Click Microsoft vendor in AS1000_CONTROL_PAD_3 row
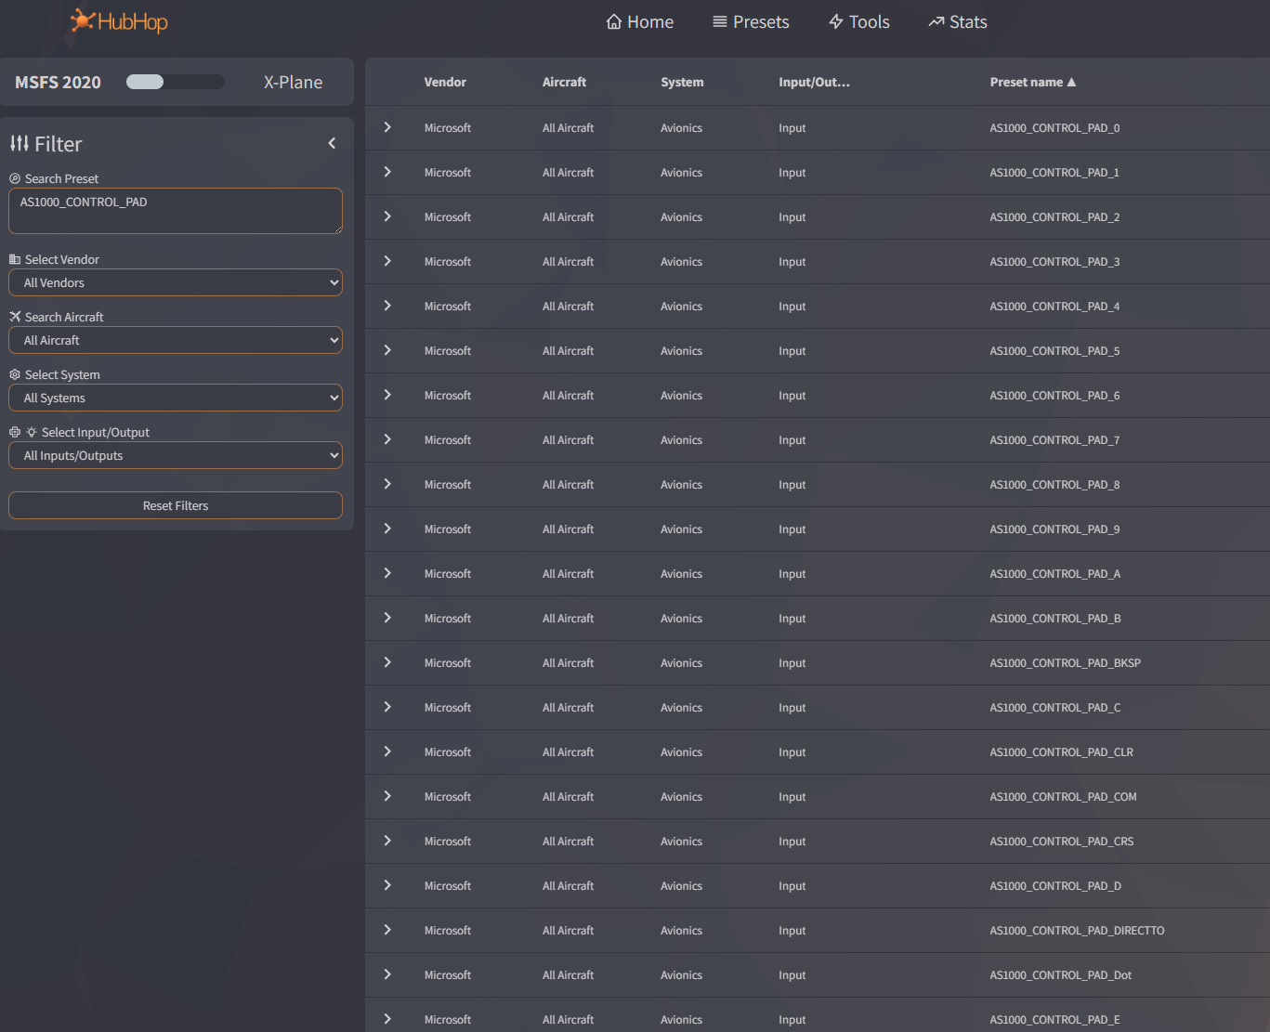This screenshot has width=1270, height=1032. pyautogui.click(x=448, y=262)
